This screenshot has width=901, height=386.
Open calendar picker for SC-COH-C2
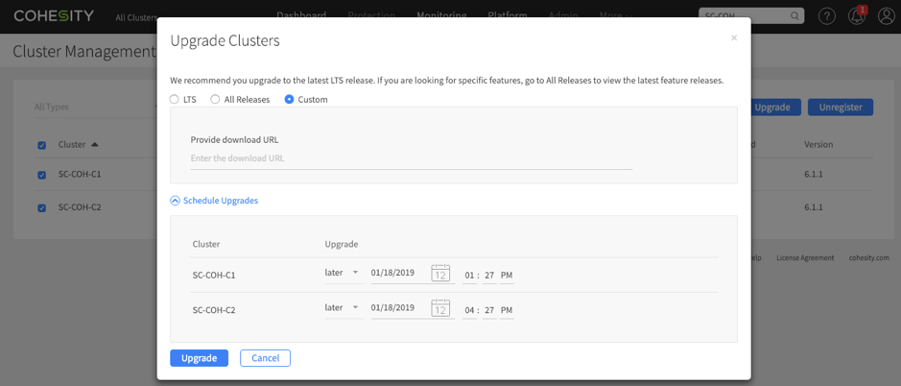point(440,308)
